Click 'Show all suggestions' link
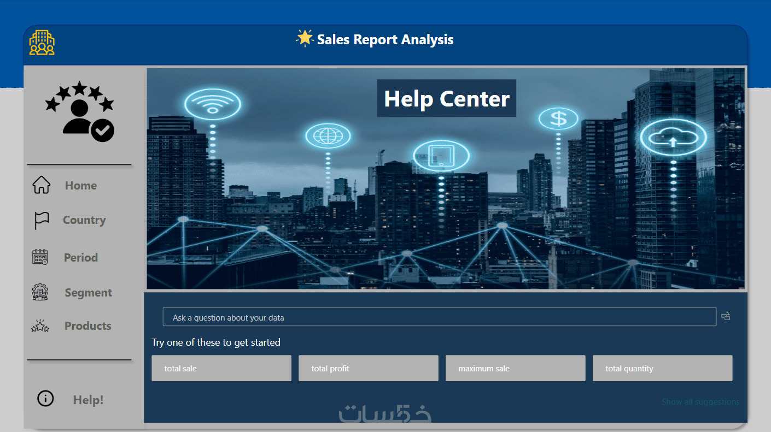This screenshot has width=771, height=432. (x=700, y=402)
